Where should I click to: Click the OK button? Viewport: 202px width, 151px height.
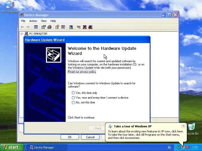[70, 137]
